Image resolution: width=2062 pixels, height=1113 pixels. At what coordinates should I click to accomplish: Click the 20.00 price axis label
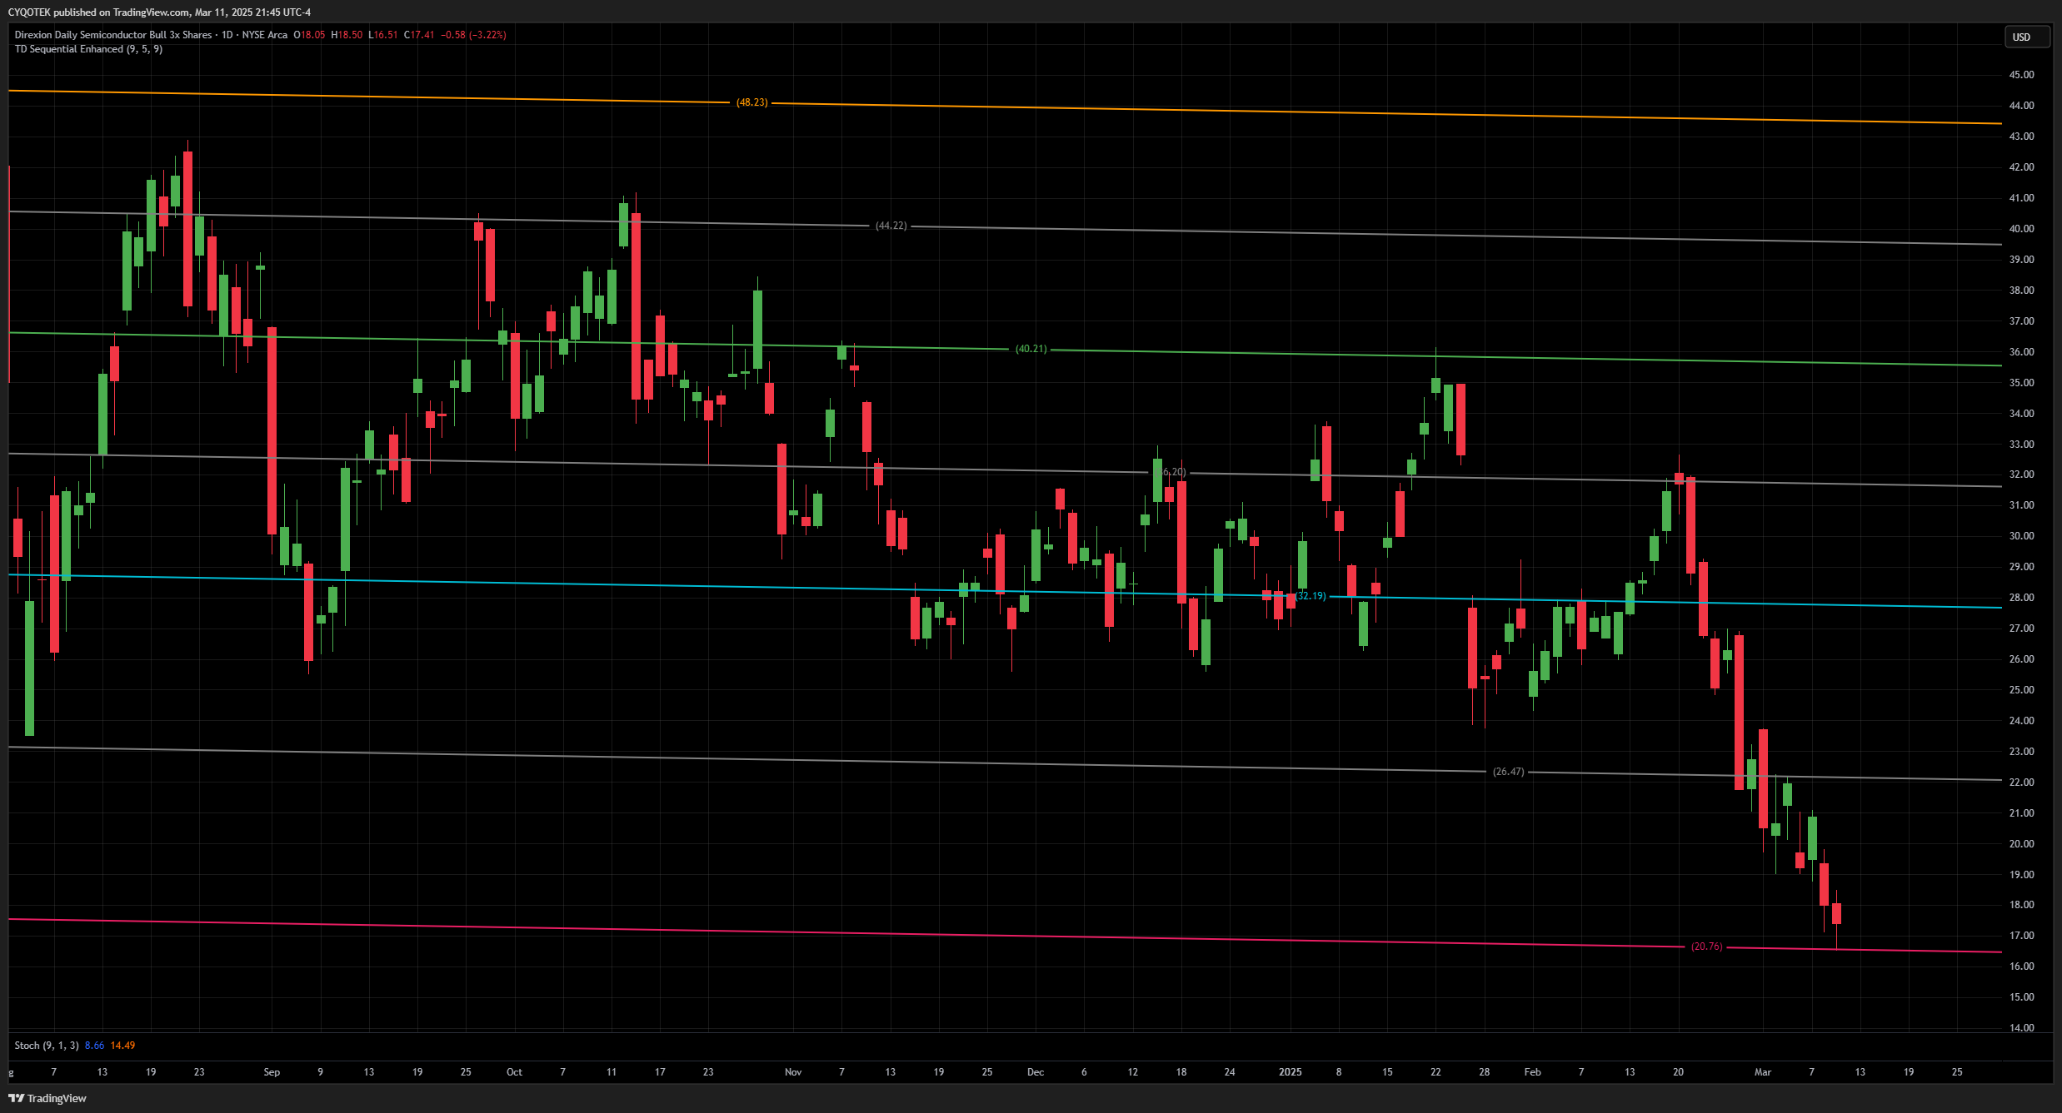[x=2021, y=844]
